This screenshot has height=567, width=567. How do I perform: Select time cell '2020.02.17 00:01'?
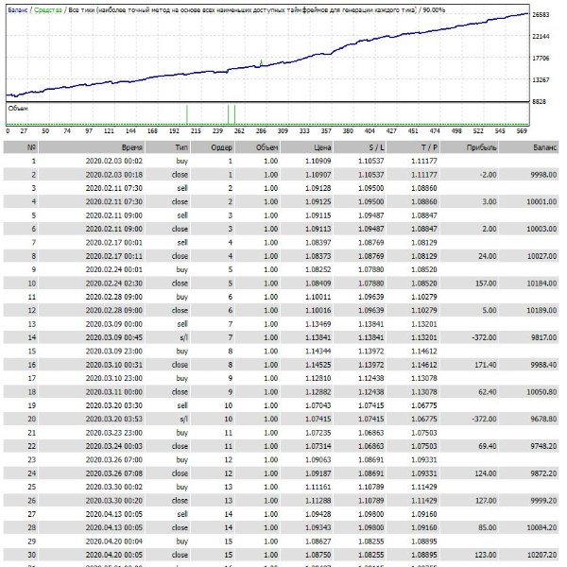[114, 243]
